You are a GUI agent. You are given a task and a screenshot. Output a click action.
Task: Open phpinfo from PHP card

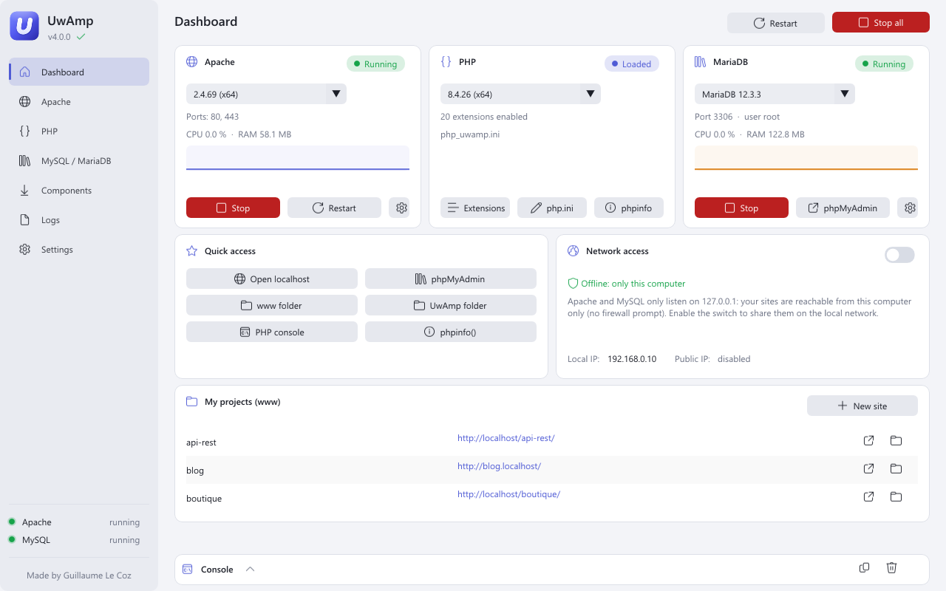click(x=629, y=208)
